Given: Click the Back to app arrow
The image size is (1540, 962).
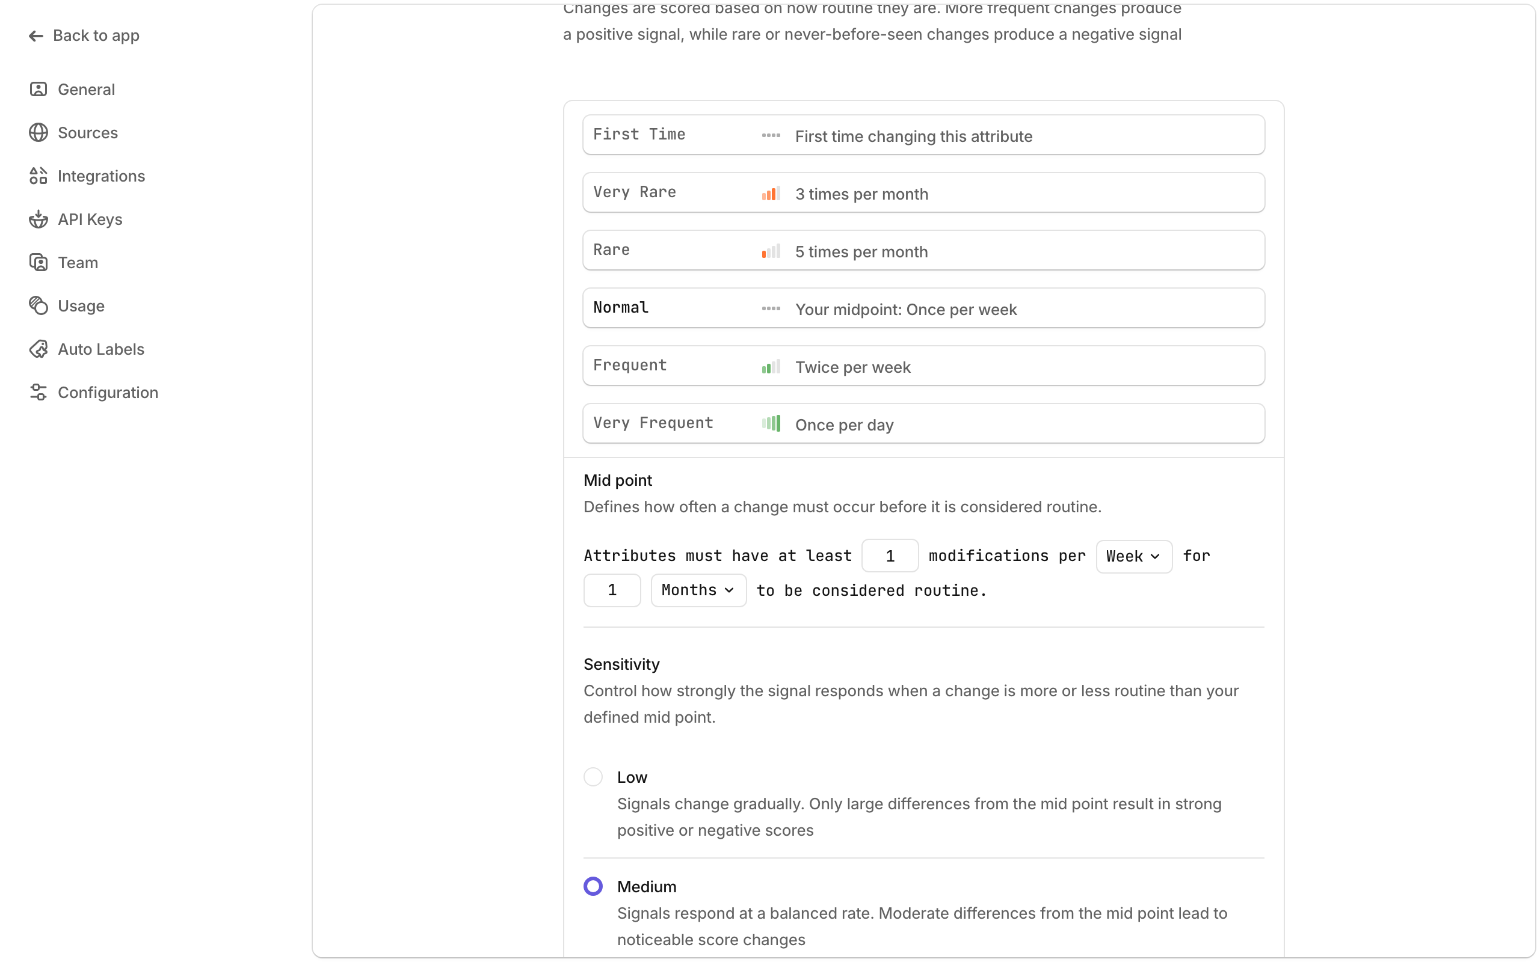Looking at the screenshot, I should pos(35,35).
